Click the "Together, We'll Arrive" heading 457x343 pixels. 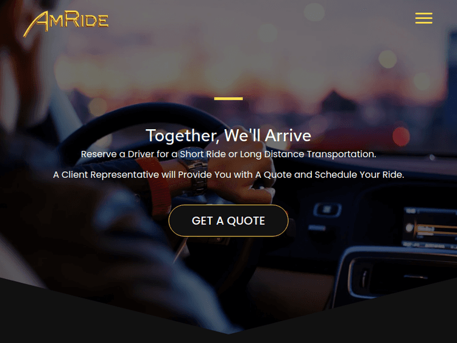click(x=228, y=135)
